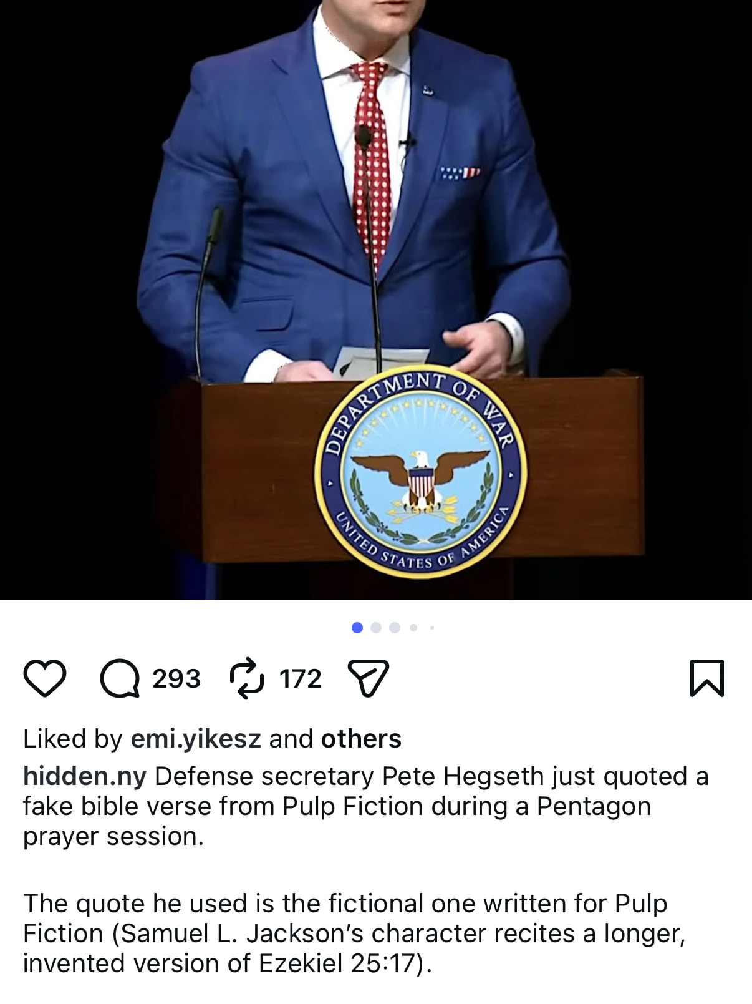
Task: Open the 293 comments count
Action: pos(176,678)
